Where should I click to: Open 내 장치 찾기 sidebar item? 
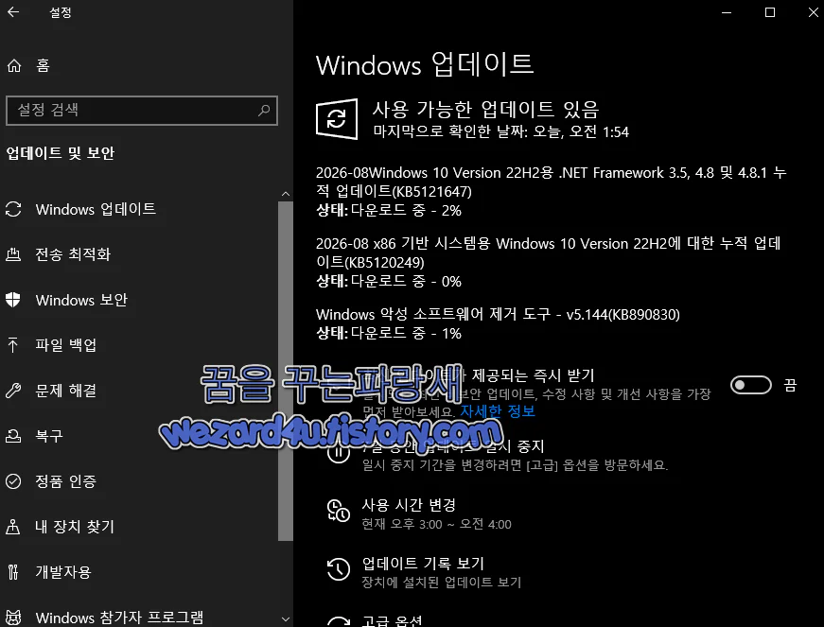pyautogui.click(x=139, y=526)
